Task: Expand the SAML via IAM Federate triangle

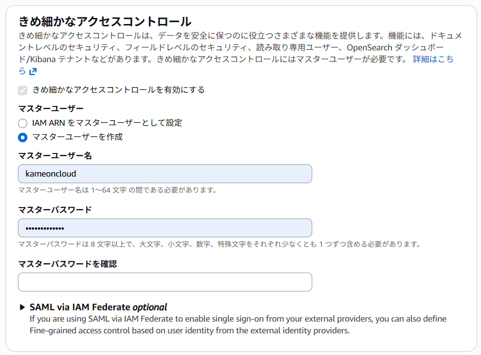Action: click(x=22, y=307)
